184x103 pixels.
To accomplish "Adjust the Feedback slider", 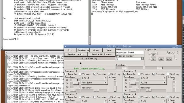I will pos(130,68).
